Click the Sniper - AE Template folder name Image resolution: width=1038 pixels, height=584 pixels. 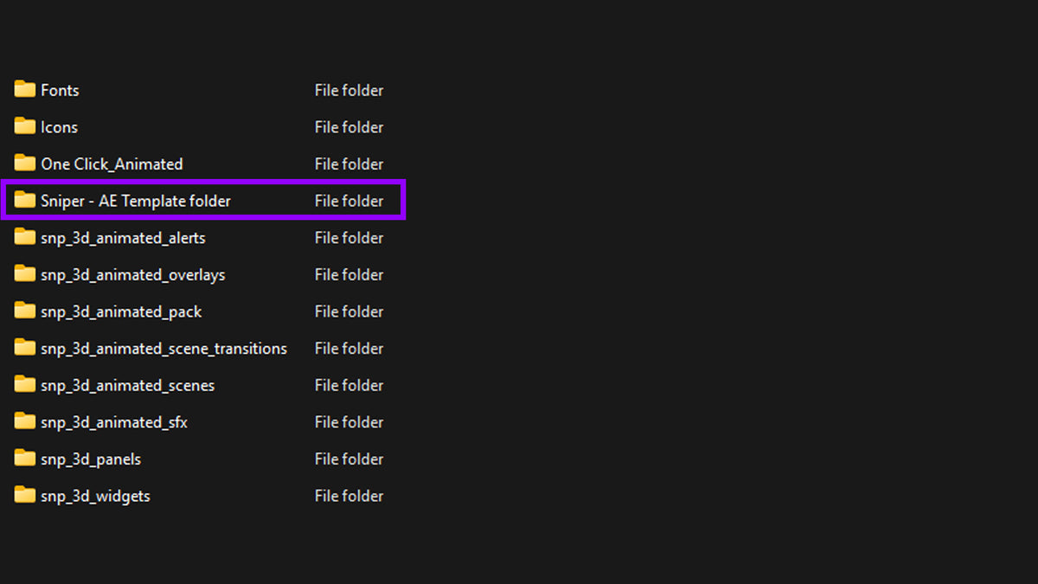click(x=136, y=201)
